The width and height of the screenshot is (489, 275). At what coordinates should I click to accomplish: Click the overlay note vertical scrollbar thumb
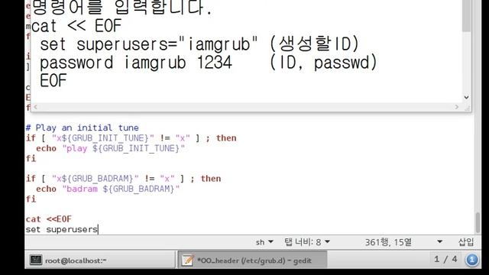tap(466, 15)
